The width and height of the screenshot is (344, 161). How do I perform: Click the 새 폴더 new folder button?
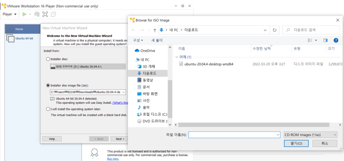[x=157, y=41]
